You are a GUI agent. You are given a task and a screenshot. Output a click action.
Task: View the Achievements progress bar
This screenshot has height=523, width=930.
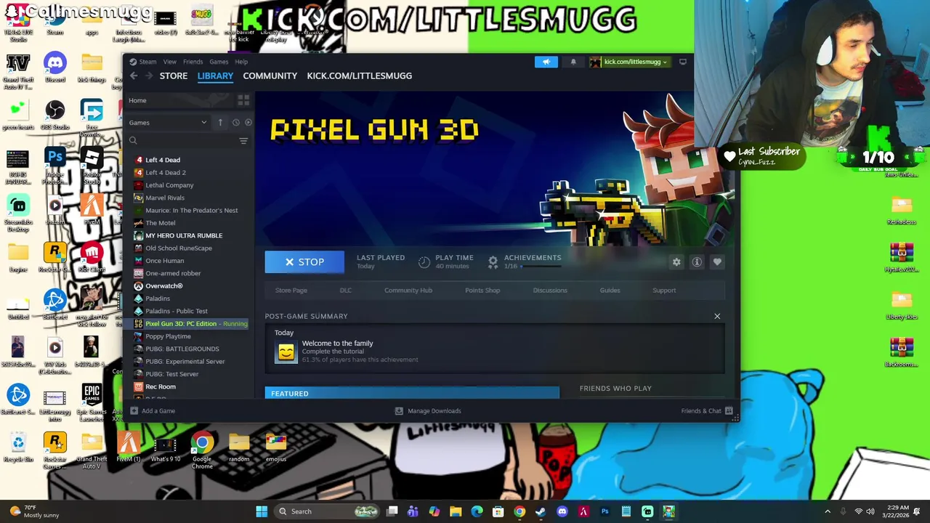coord(541,267)
